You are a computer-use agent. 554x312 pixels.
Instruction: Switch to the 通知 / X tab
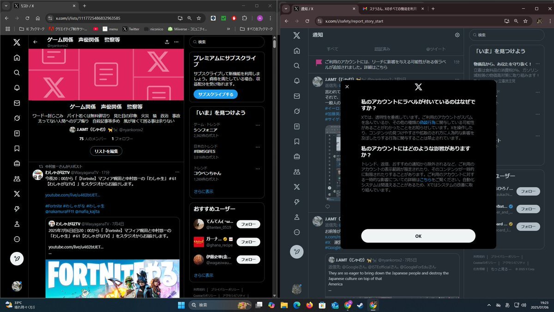pyautogui.click(x=325, y=9)
